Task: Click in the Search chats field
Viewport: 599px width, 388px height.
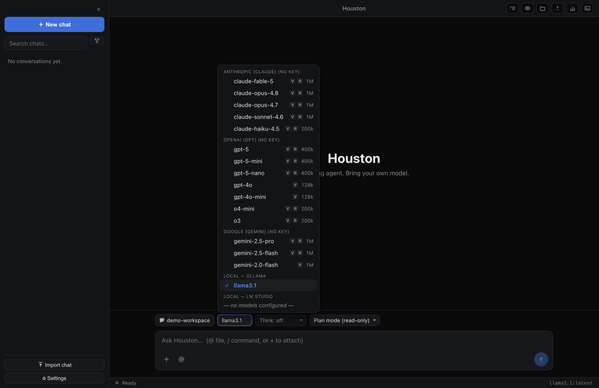Action: [x=46, y=43]
